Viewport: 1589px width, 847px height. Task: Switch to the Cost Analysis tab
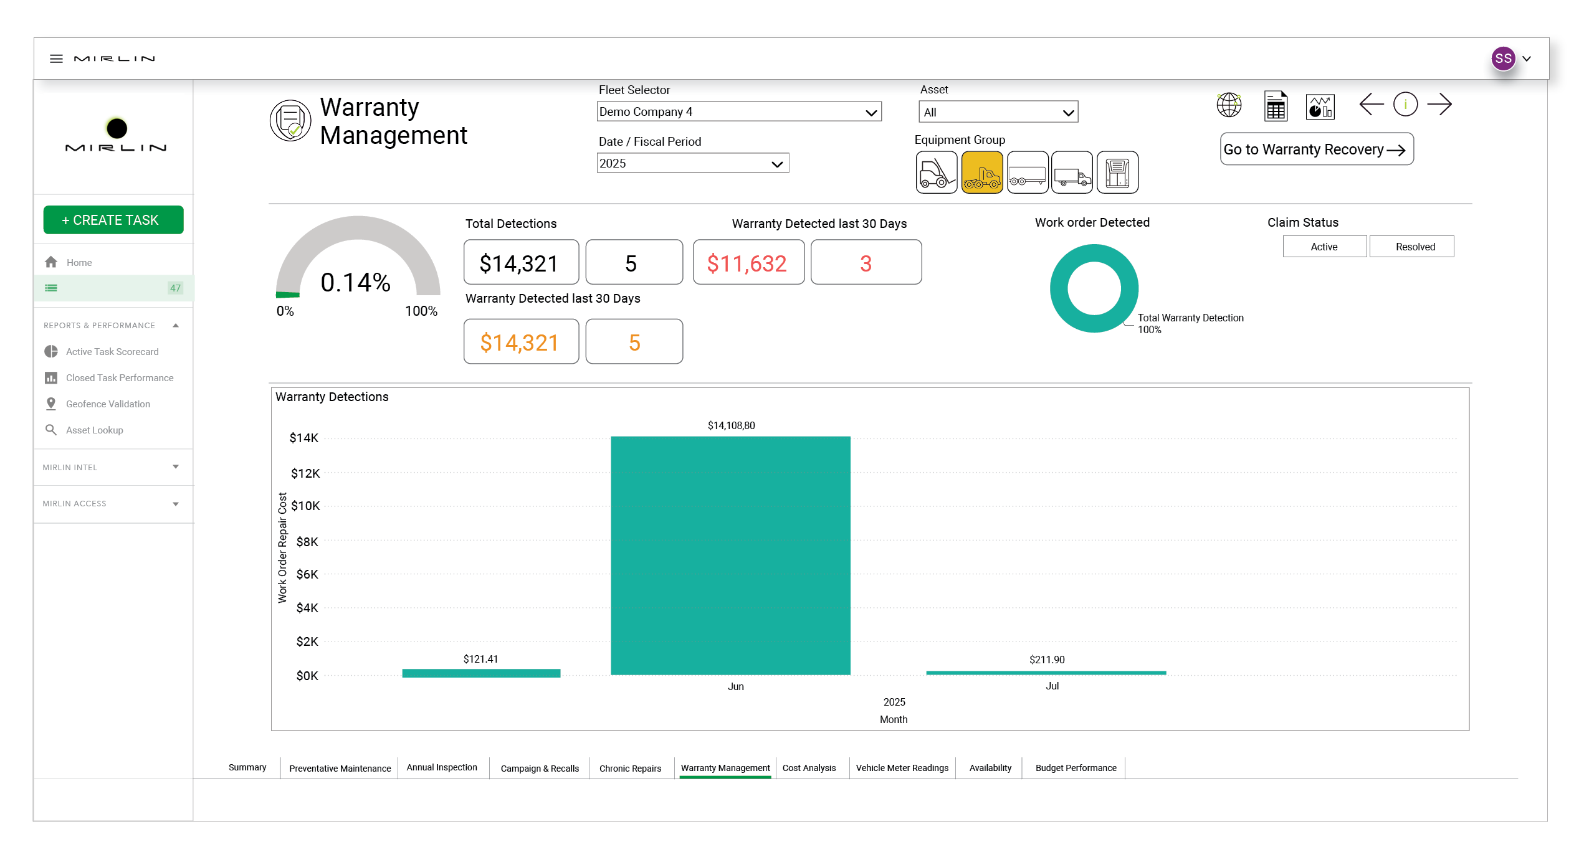(x=809, y=768)
